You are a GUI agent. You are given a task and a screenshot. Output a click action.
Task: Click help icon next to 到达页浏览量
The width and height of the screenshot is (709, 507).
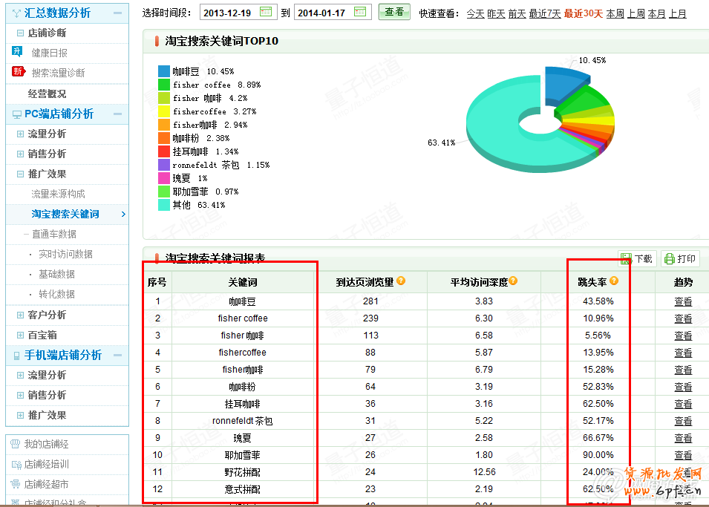[x=401, y=281]
